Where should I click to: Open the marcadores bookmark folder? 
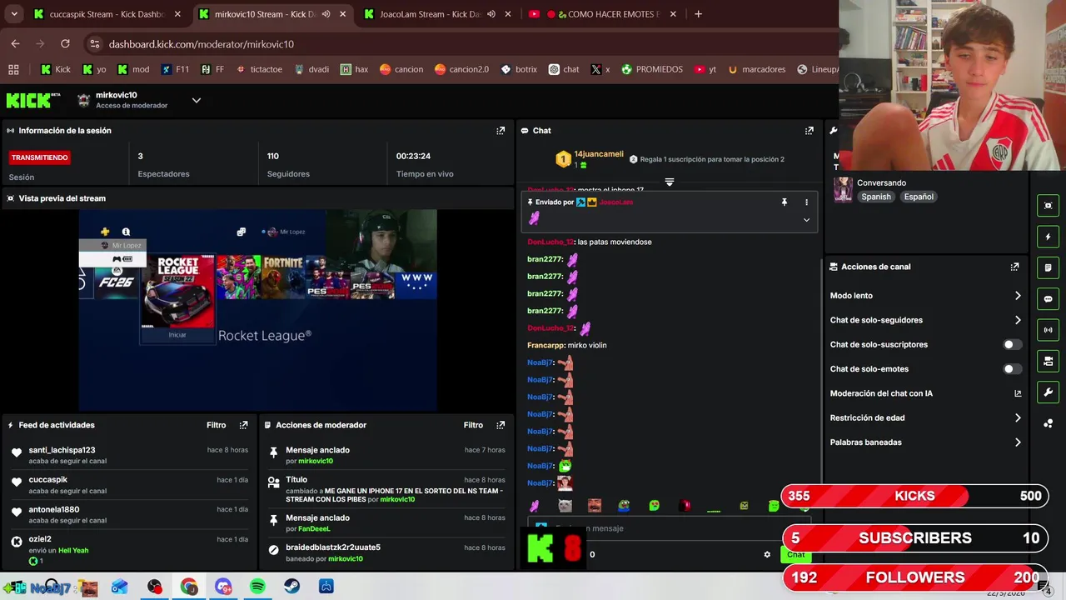[756, 69]
